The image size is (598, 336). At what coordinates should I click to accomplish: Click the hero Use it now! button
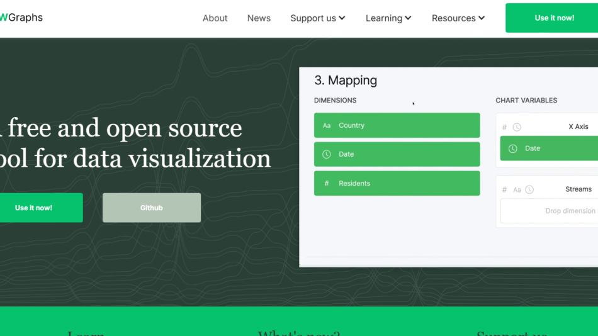pos(34,208)
